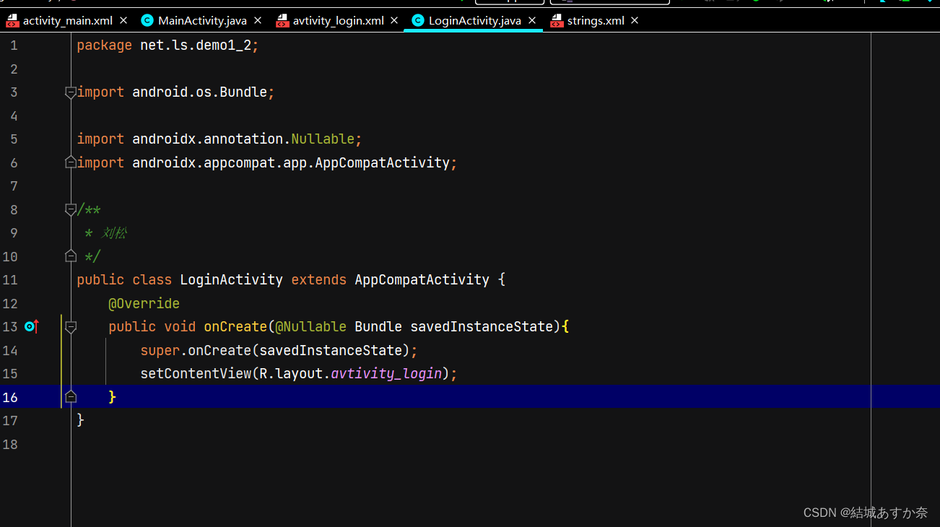Close the activity_main.xml tab
This screenshot has width=940, height=527.
[123, 20]
